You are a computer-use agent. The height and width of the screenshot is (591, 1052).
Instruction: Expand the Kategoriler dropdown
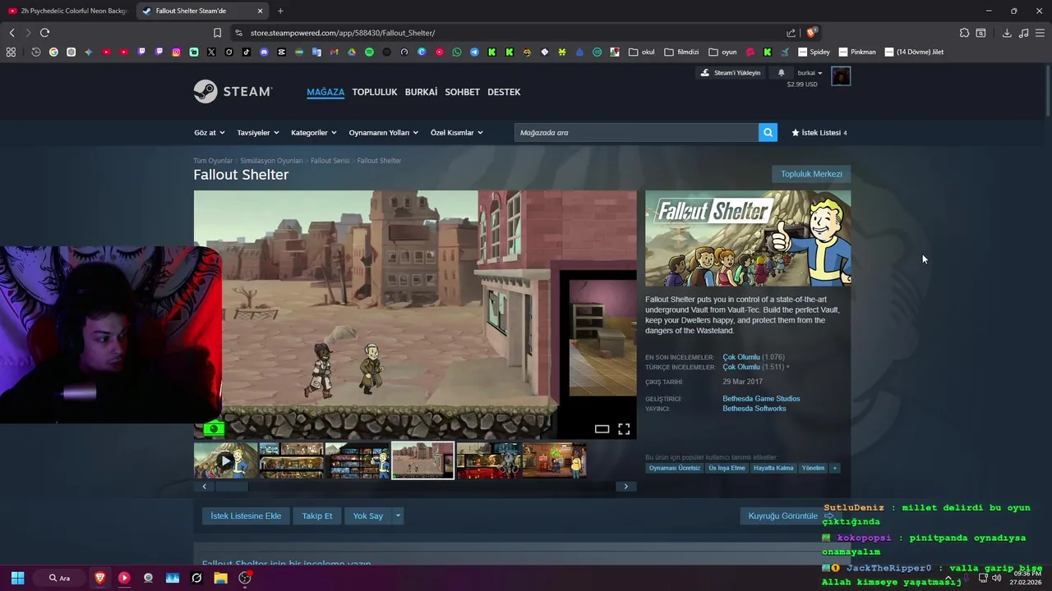314,132
